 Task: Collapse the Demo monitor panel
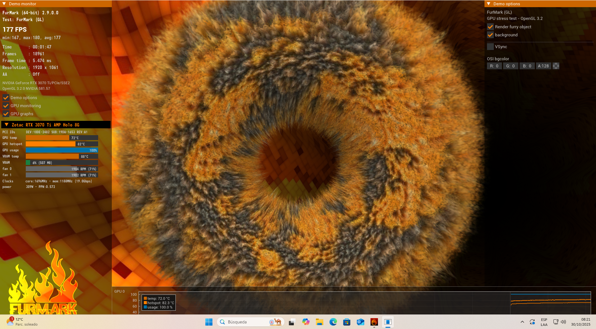pyautogui.click(x=4, y=4)
